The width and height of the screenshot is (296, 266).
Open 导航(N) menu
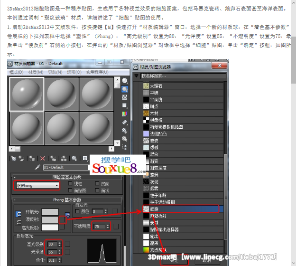55,72
